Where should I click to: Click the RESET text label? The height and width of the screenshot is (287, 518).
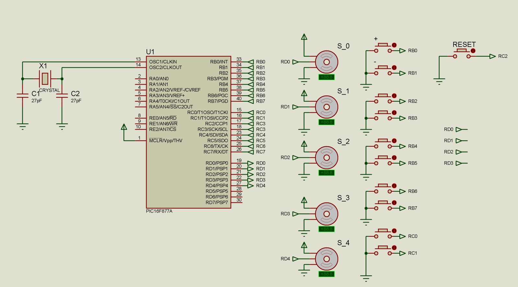point(464,44)
